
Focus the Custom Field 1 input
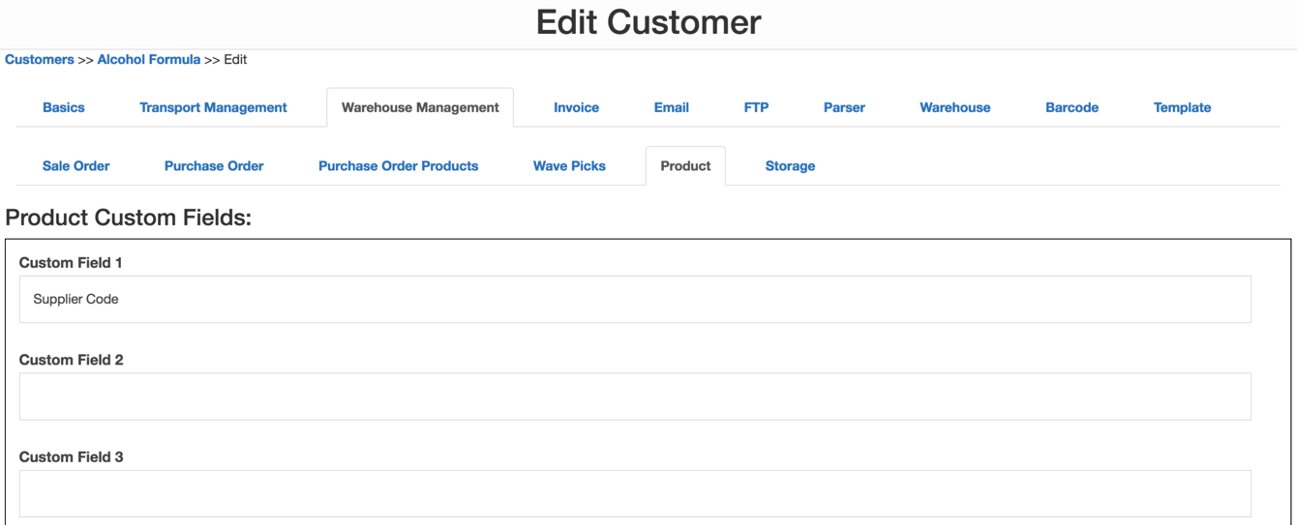635,299
